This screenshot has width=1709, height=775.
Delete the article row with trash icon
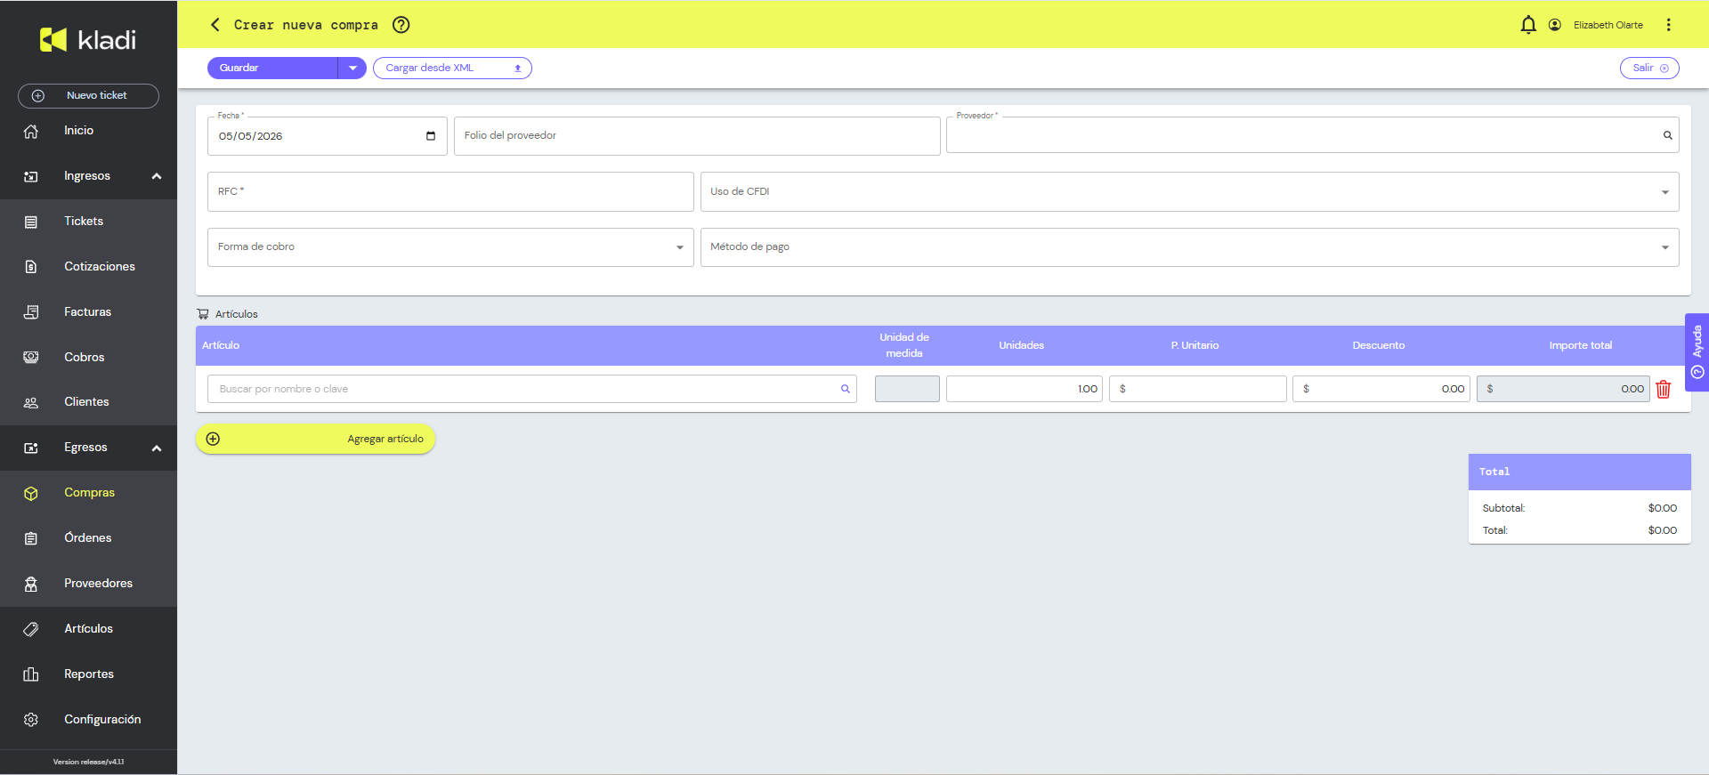(1664, 389)
